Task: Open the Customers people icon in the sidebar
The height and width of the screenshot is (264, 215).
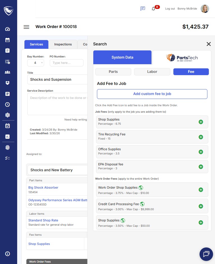Action: [8, 72]
